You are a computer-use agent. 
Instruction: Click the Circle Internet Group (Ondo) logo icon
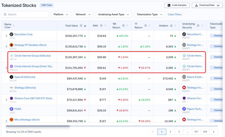[x=11, y=66]
